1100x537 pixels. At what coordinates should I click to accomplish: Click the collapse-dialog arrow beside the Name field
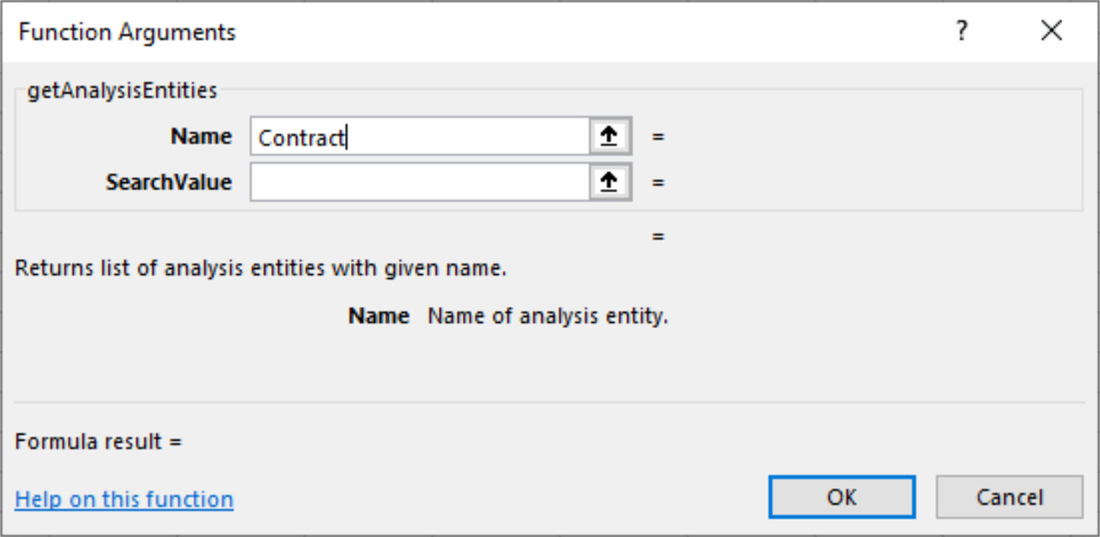tap(610, 137)
